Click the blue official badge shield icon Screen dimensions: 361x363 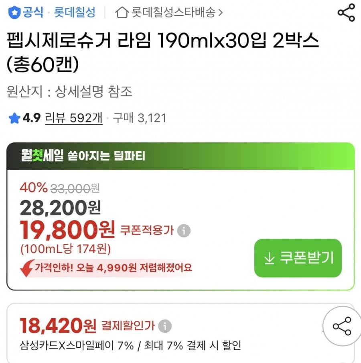(14, 12)
